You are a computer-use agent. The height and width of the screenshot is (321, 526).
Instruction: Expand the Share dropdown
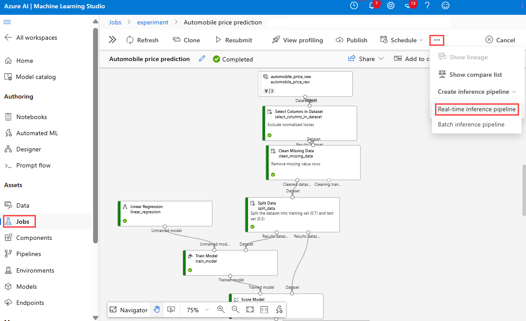(x=366, y=59)
